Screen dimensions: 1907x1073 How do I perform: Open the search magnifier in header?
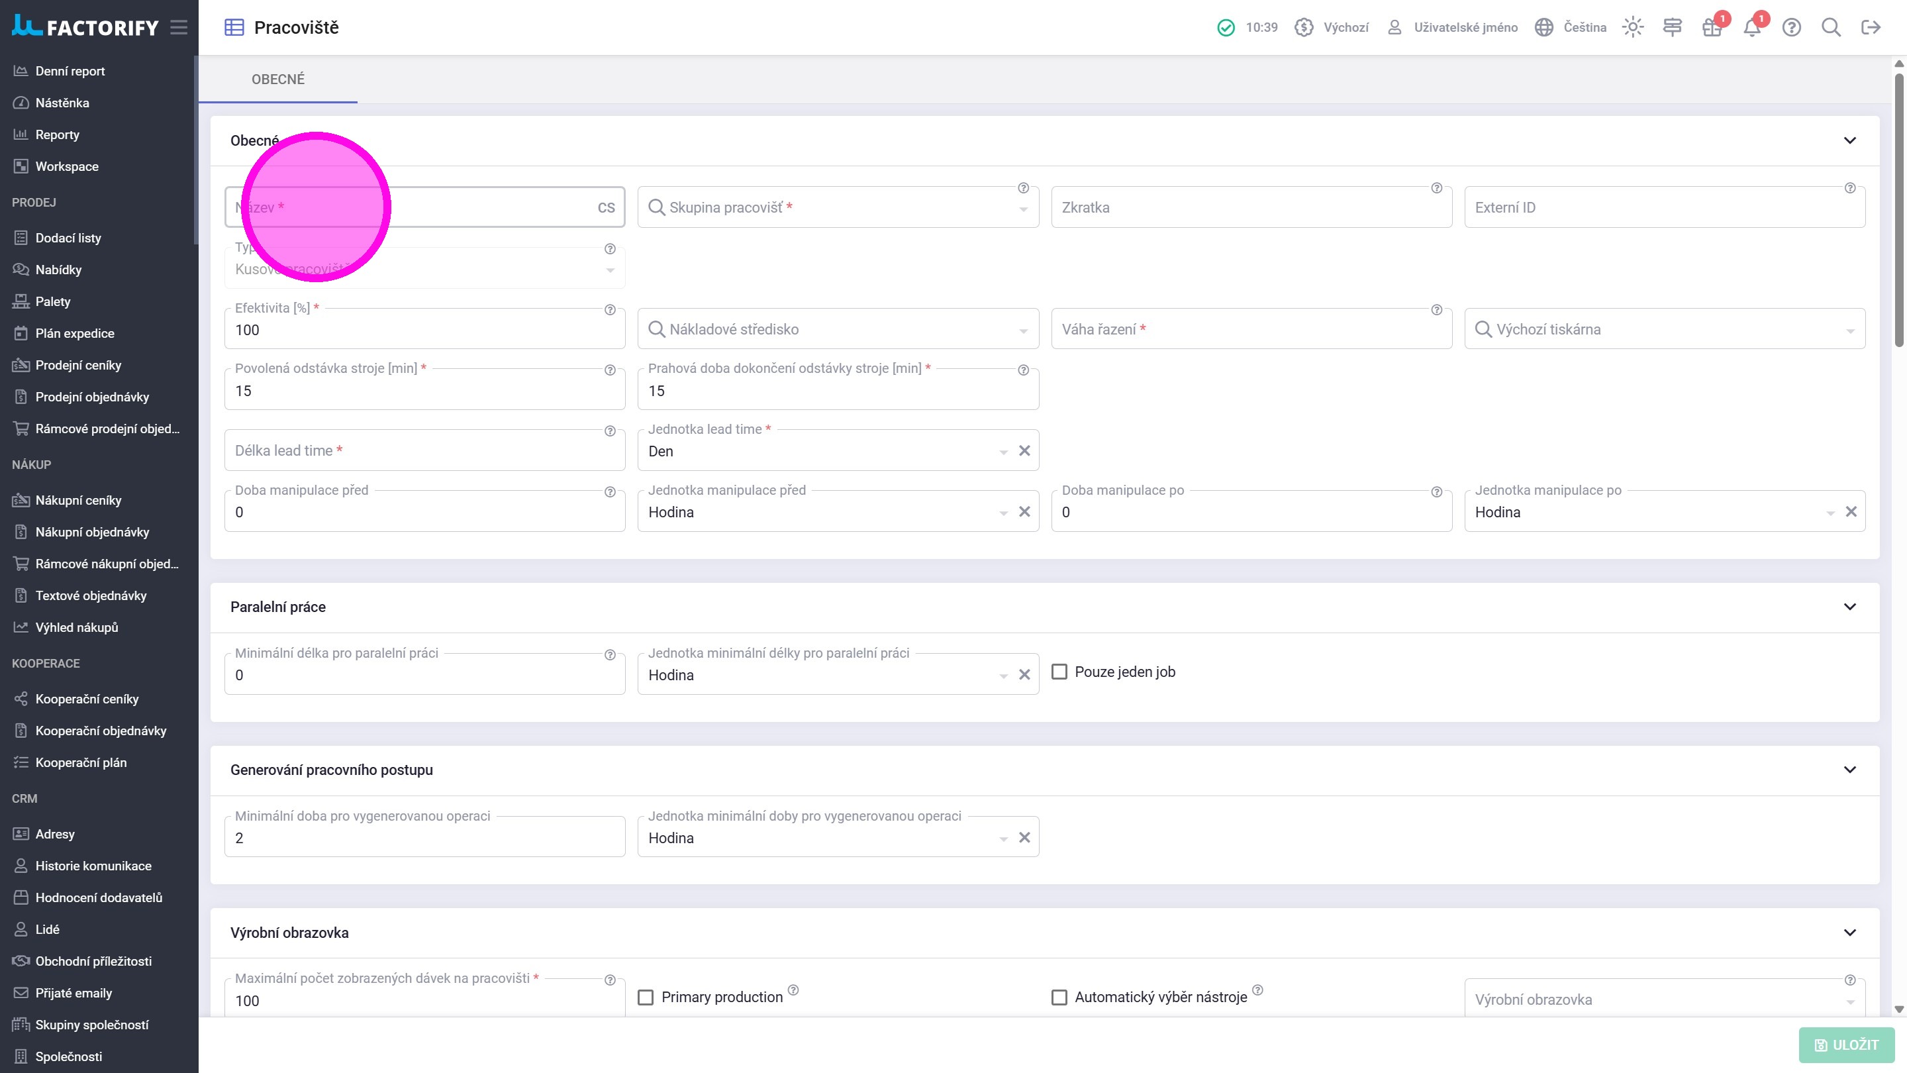[x=1831, y=27]
